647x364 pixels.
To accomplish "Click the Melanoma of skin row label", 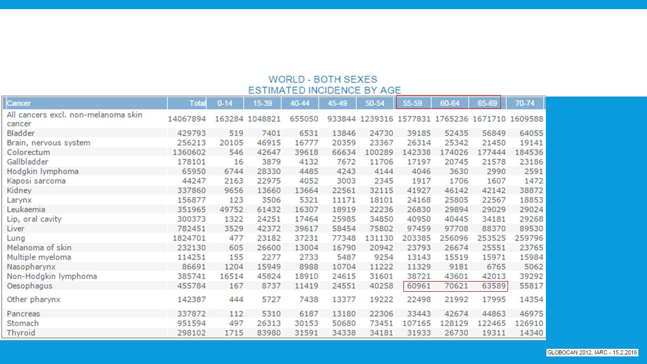I will (x=39, y=248).
